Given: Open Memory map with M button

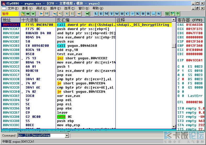Looking at the screenshot, I should click(107, 14).
